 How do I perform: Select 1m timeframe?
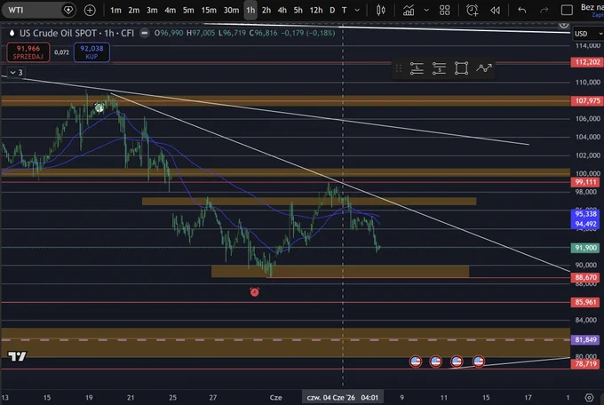(115, 11)
